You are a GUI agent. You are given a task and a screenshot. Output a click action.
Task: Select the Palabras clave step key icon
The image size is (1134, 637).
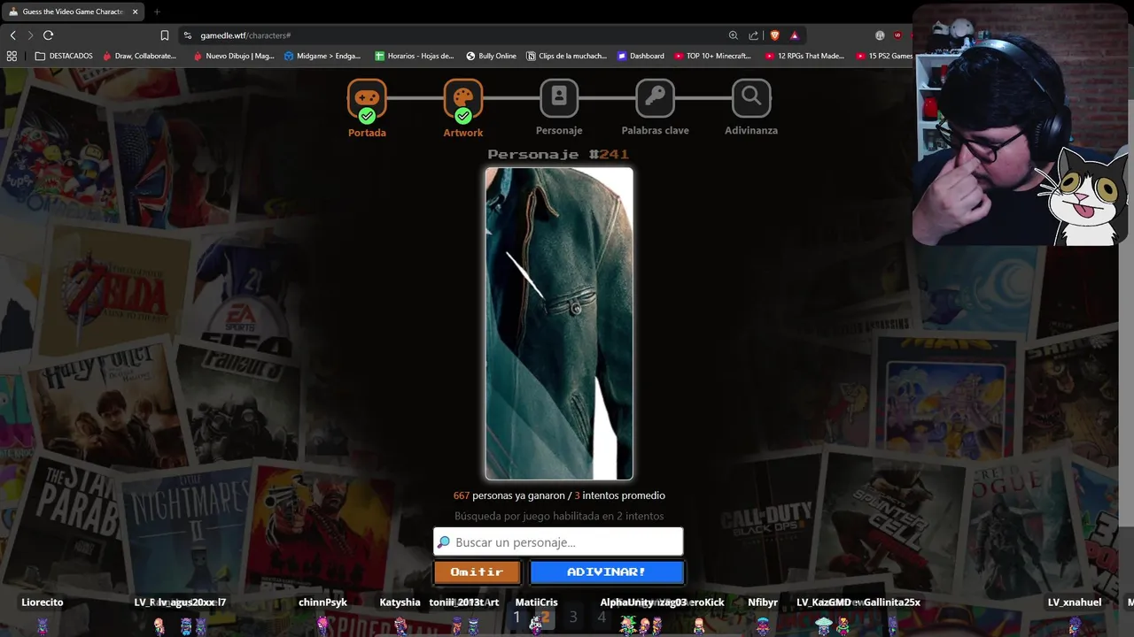pos(655,97)
